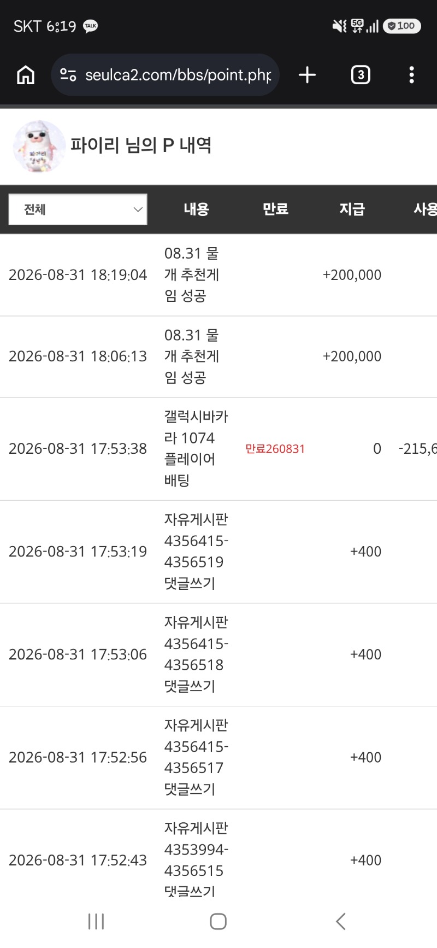Open site info icon in address bar
This screenshot has height=948, width=437.
coord(68,75)
